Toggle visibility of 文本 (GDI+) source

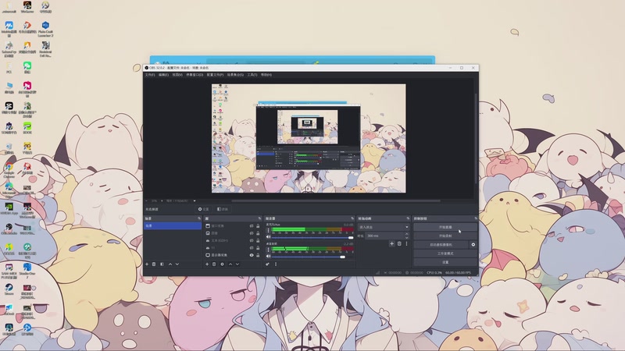click(252, 241)
